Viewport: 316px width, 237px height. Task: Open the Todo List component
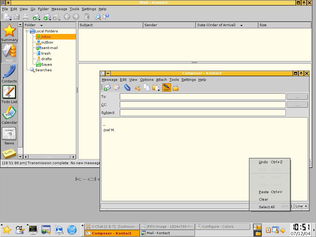[x=9, y=94]
